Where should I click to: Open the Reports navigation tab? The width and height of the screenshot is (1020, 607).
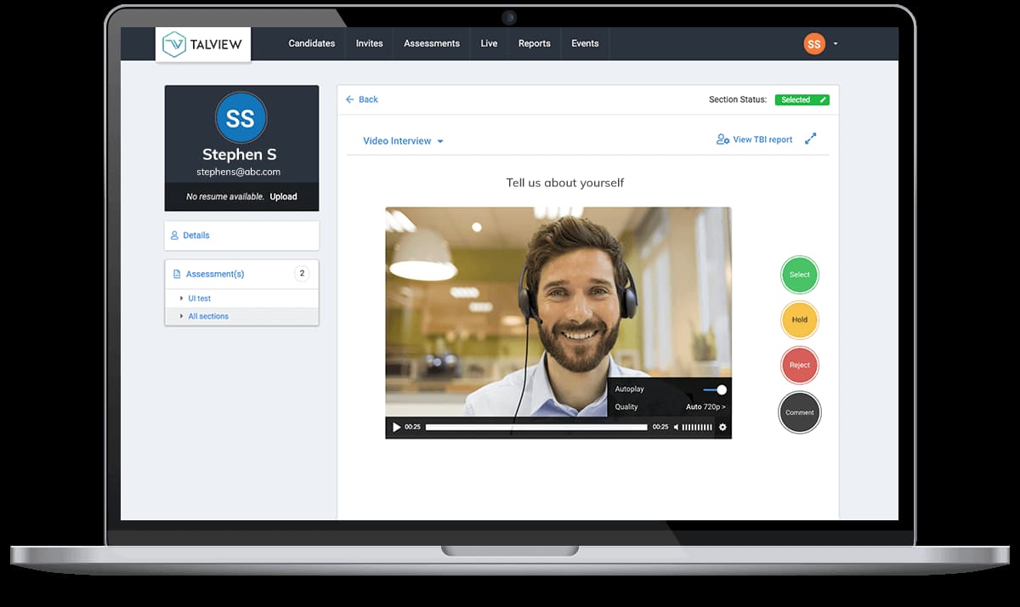coord(534,43)
